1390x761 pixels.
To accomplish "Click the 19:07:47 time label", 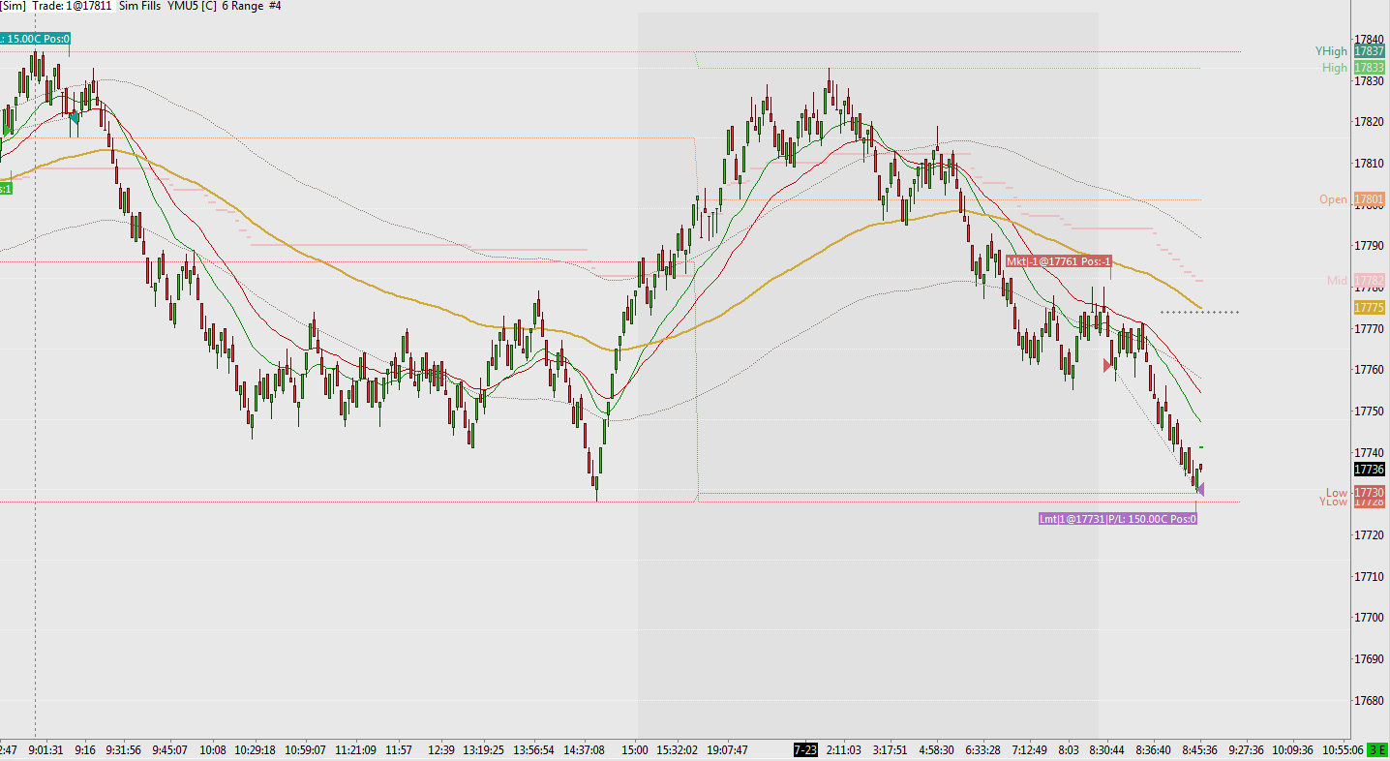I will pos(728,750).
